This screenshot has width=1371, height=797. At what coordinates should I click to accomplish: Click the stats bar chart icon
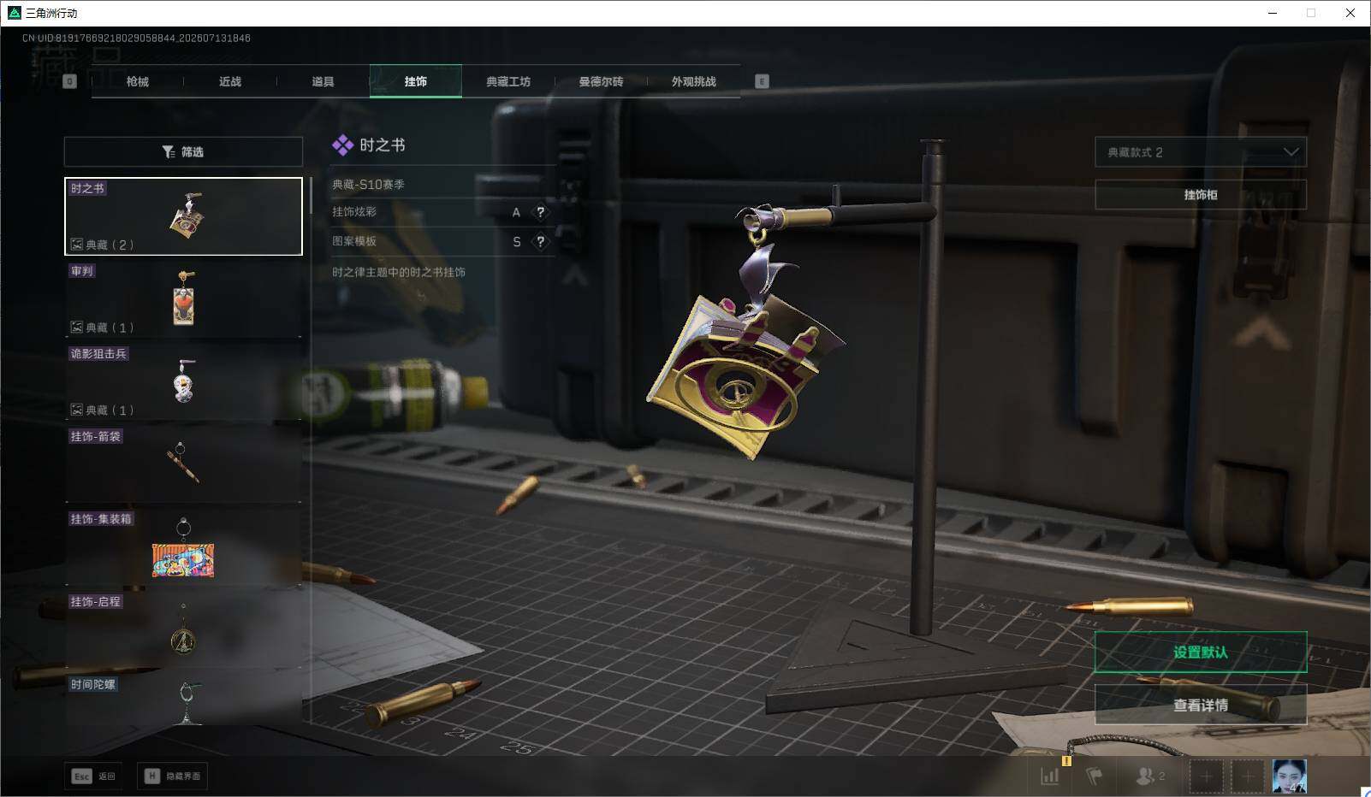1049,776
